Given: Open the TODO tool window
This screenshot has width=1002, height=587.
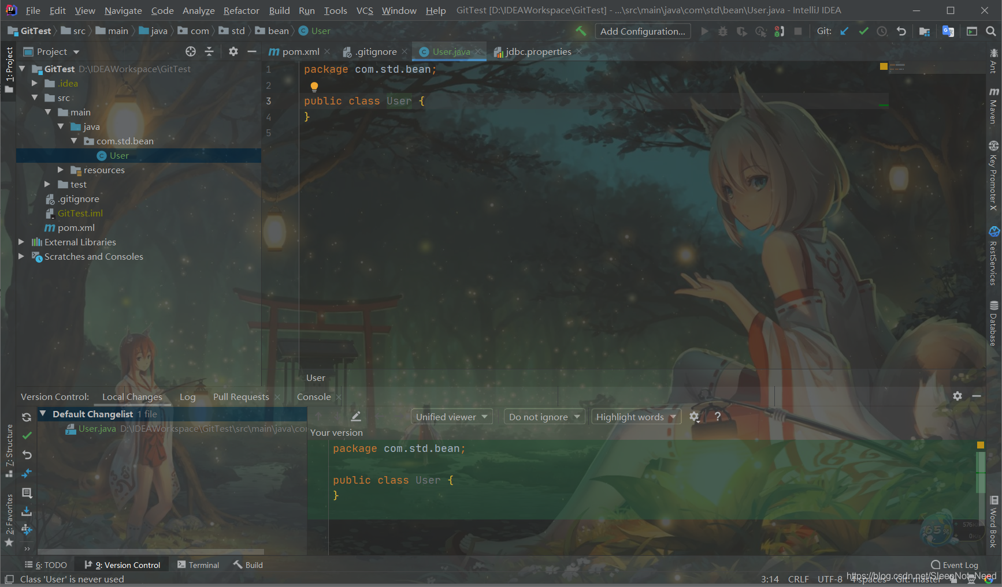Looking at the screenshot, I should click(46, 565).
